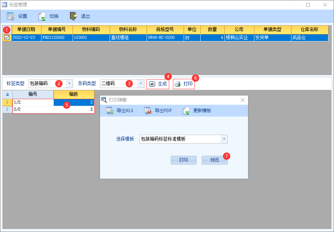Click the 单据日期 column header

pyautogui.click(x=26, y=30)
